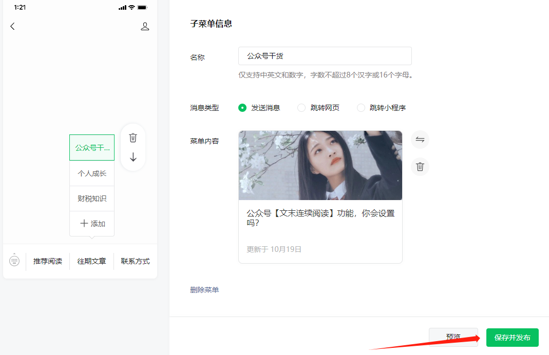Click the 删除菜单 link
549x355 pixels.
[204, 289]
